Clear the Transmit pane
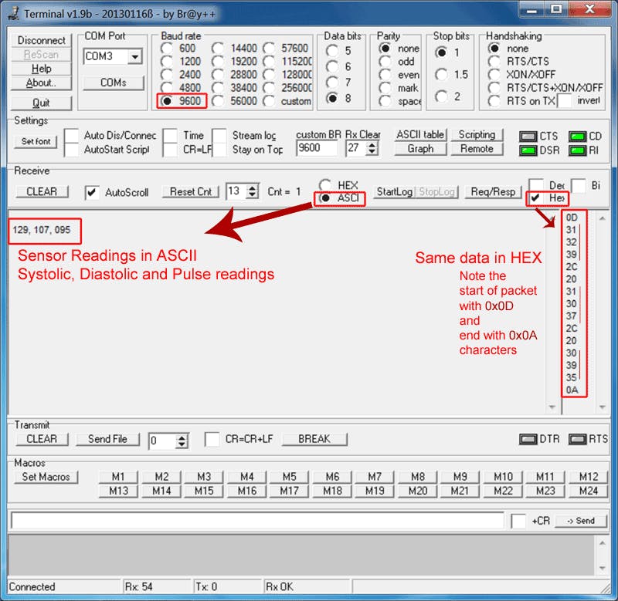 pos(42,439)
